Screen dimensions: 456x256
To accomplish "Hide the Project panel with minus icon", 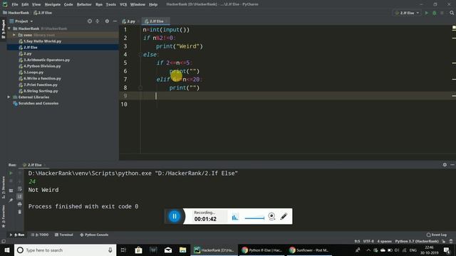I will point(115,21).
